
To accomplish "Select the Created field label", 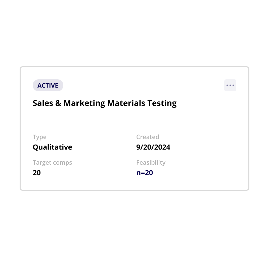I will pos(148,137).
